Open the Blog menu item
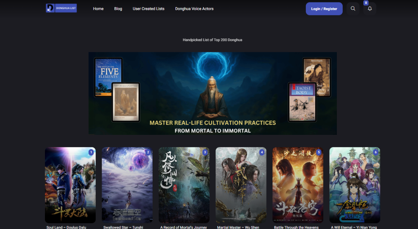Screen dimensions: 418x229 coord(118,9)
